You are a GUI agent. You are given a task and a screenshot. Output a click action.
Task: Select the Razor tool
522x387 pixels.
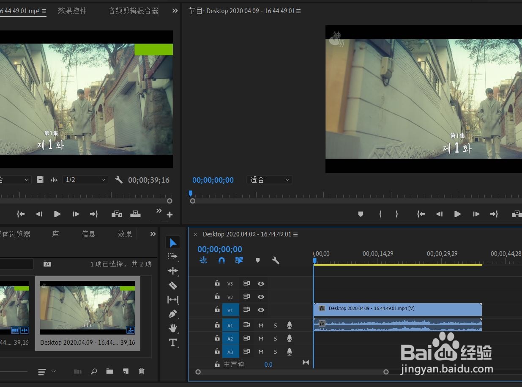point(172,285)
